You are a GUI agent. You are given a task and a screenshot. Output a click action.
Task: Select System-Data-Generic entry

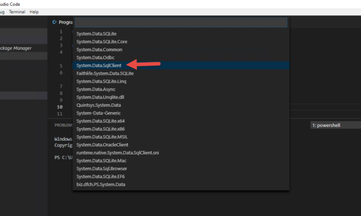click(x=181, y=113)
